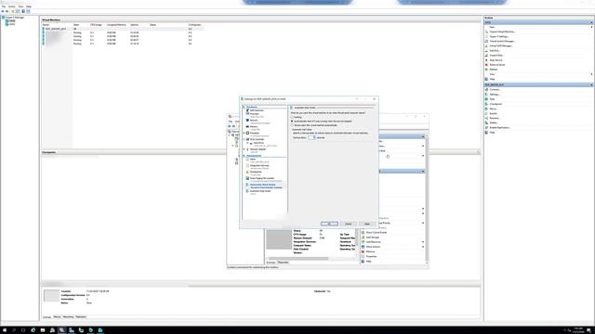
Task: Select the Security settings entry
Action: point(254,120)
